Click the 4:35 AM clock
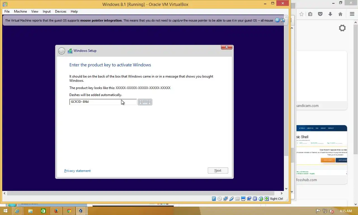 pos(345,211)
